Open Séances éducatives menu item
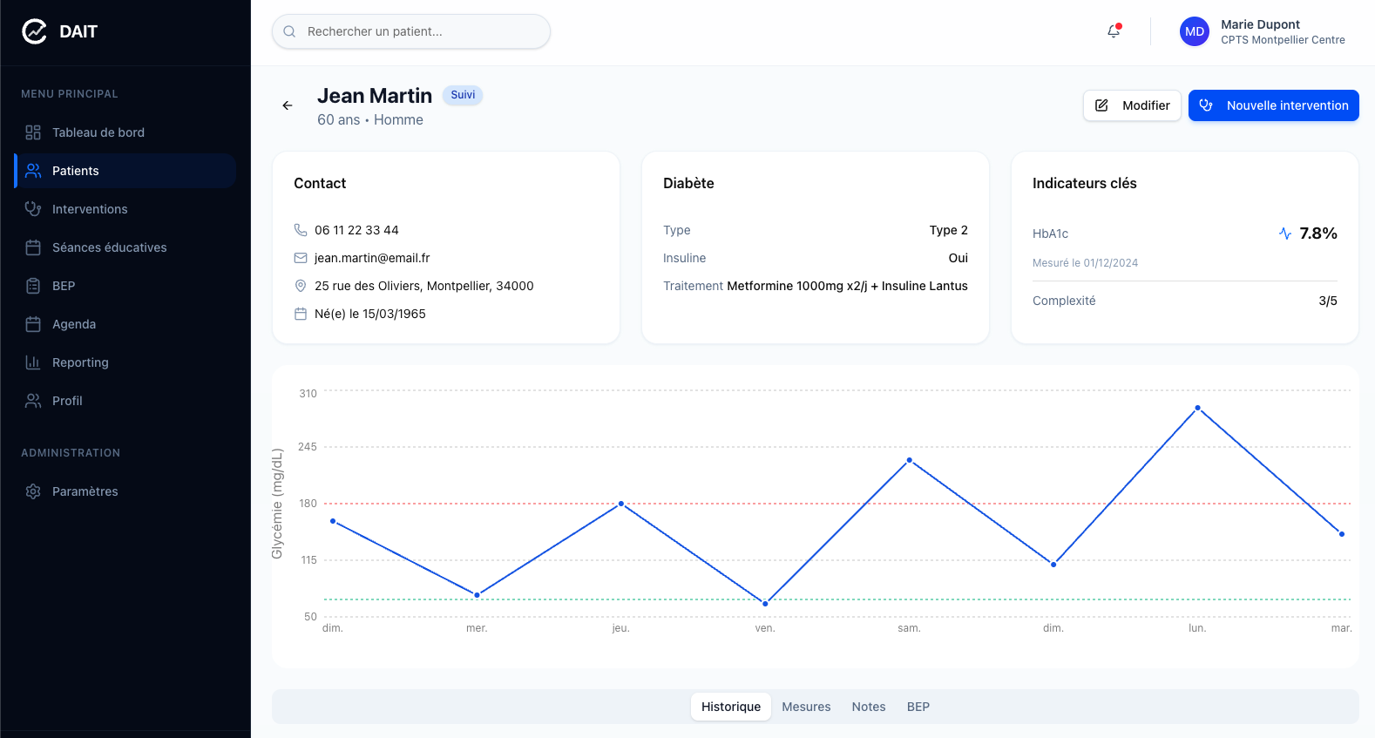The image size is (1375, 738). (109, 247)
